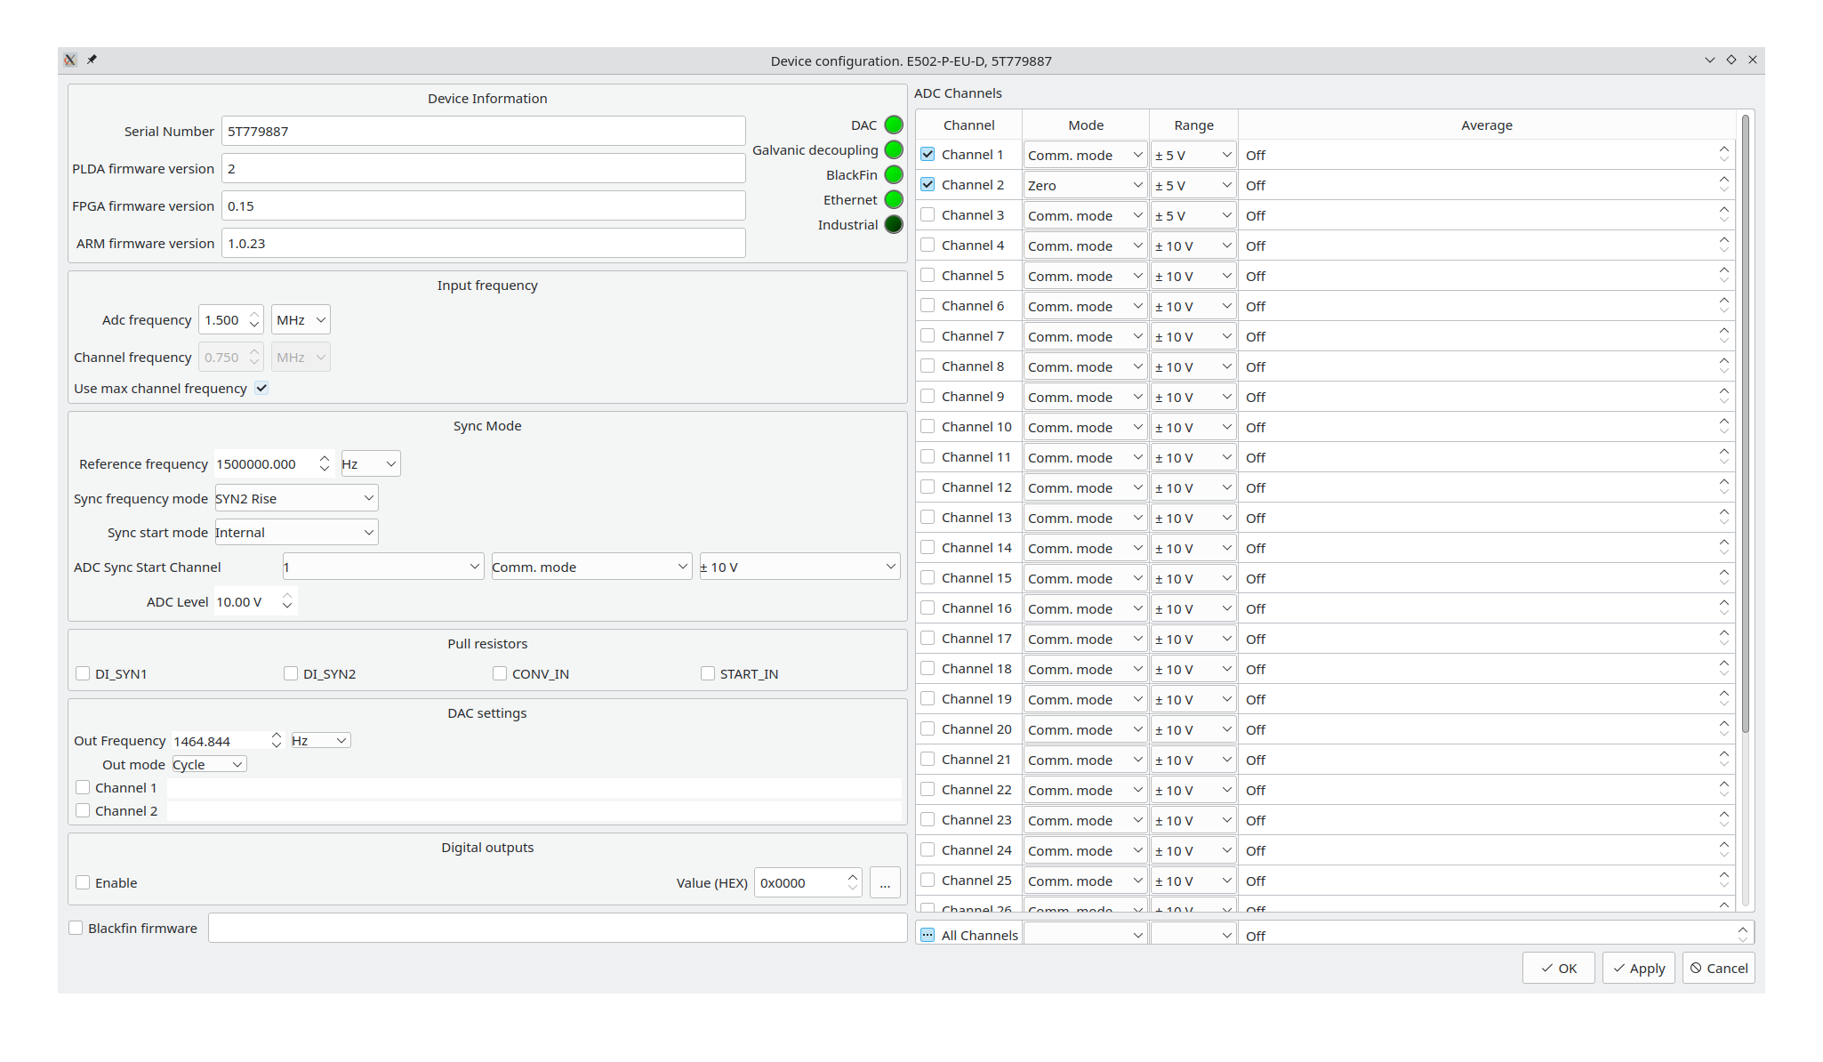Open the DAC Out mode Cycle dropdown

click(x=209, y=764)
